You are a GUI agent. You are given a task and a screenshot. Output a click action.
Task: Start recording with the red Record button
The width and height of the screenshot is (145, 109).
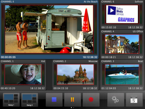click(x=91, y=100)
